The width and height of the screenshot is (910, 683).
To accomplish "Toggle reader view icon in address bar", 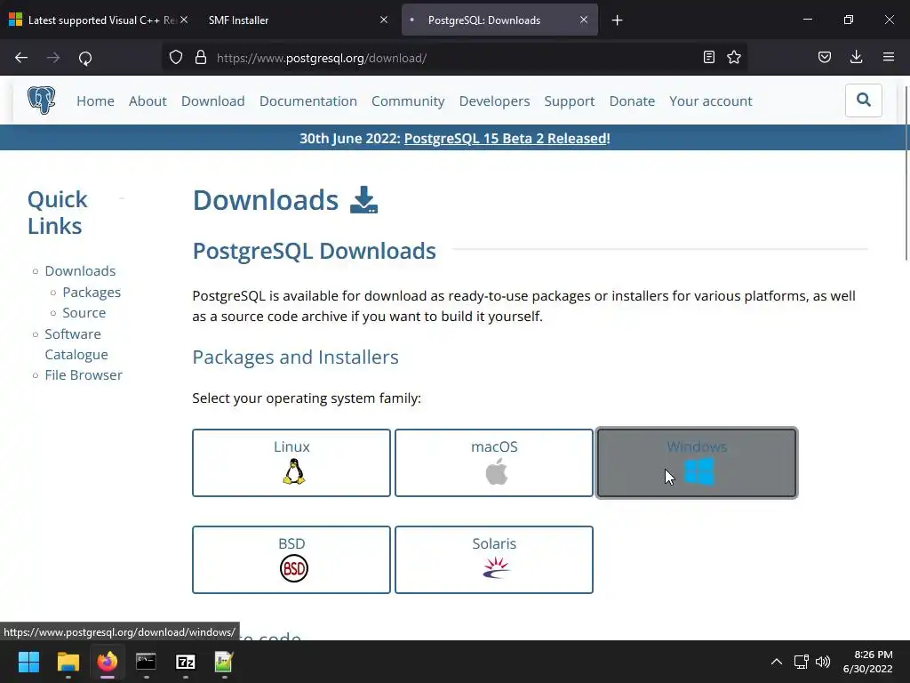I will pyautogui.click(x=708, y=58).
